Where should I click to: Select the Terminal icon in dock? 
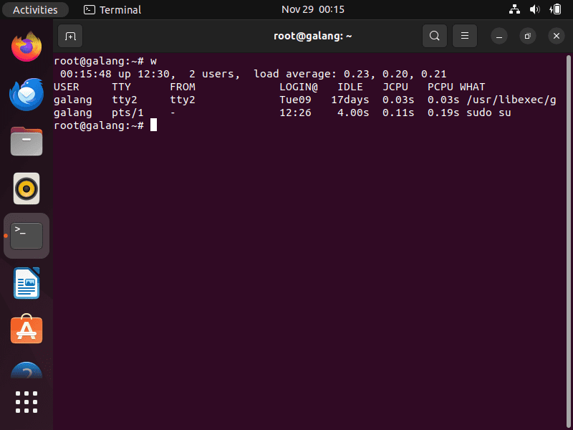tap(27, 236)
